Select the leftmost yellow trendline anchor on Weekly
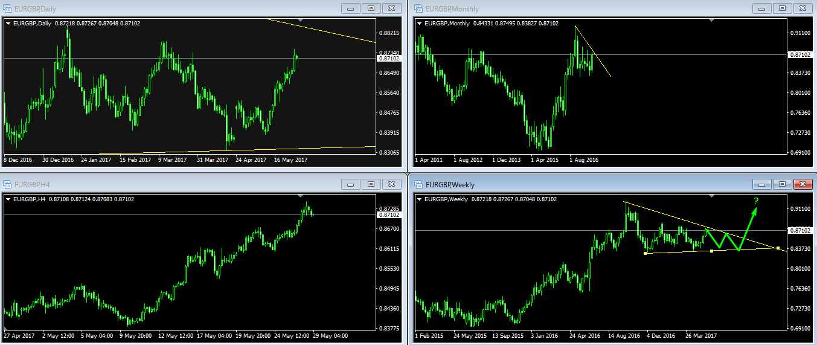The height and width of the screenshot is (345, 817). [x=645, y=253]
